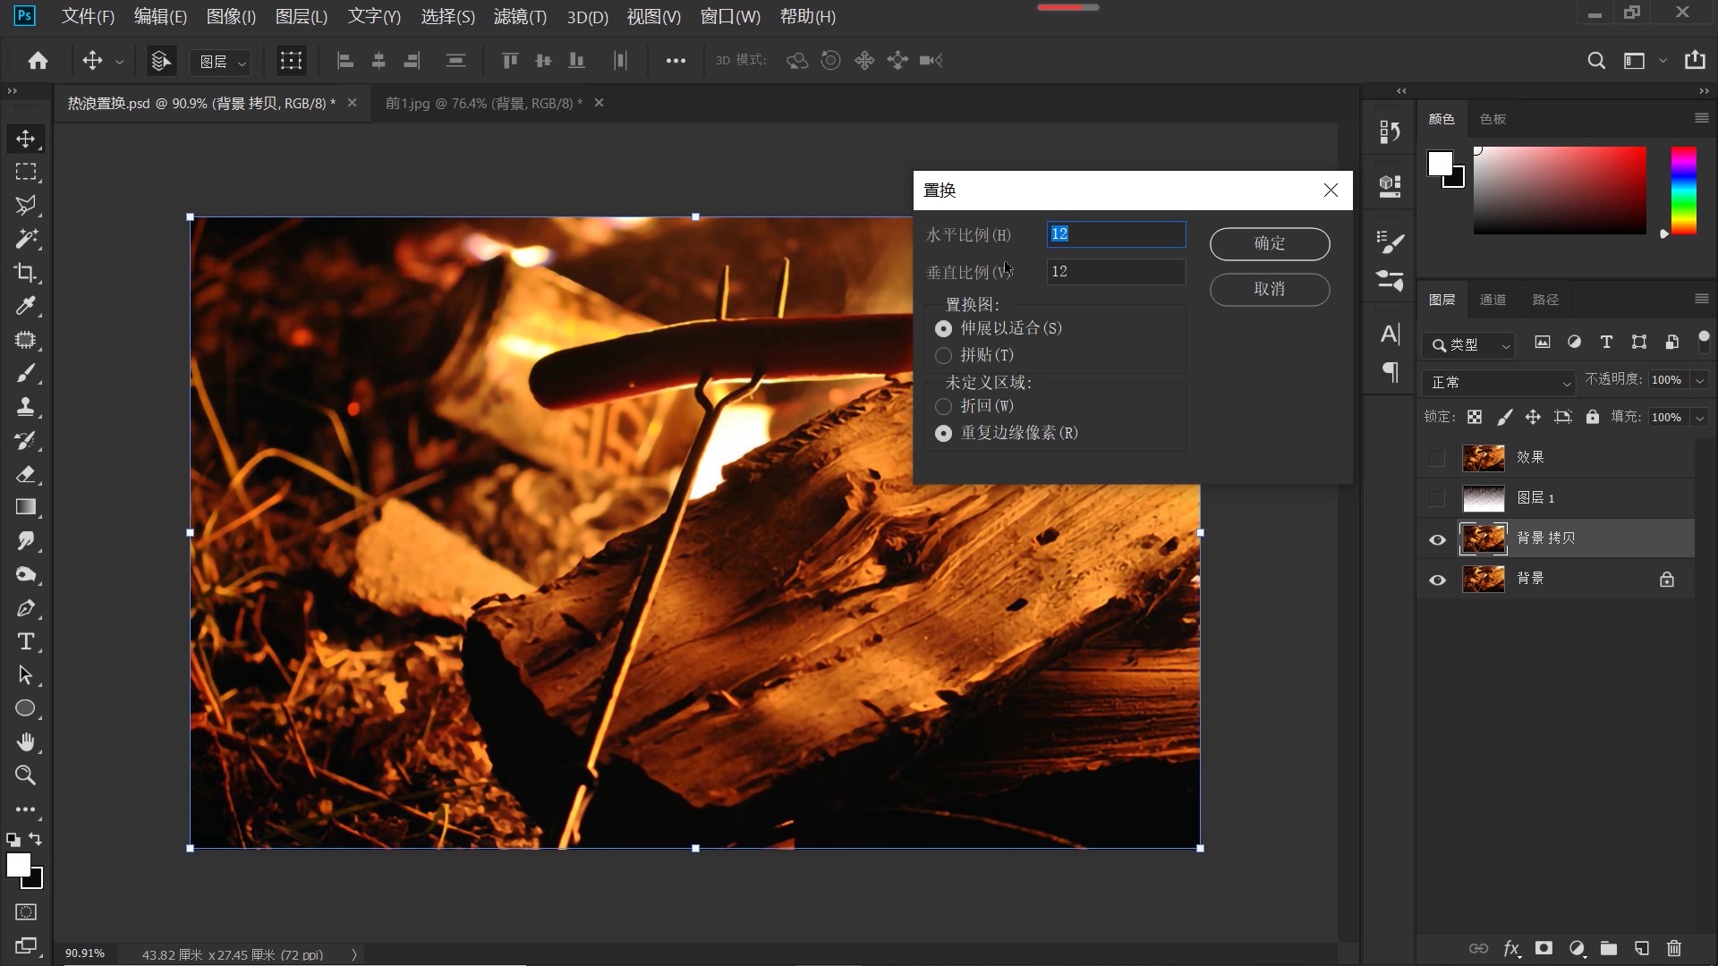Viewport: 1718px width, 966px height.
Task: Select the Zoom tool in toolbar
Action: pyautogui.click(x=25, y=775)
